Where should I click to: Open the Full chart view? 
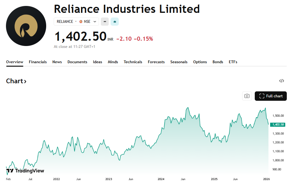pyautogui.click(x=271, y=96)
